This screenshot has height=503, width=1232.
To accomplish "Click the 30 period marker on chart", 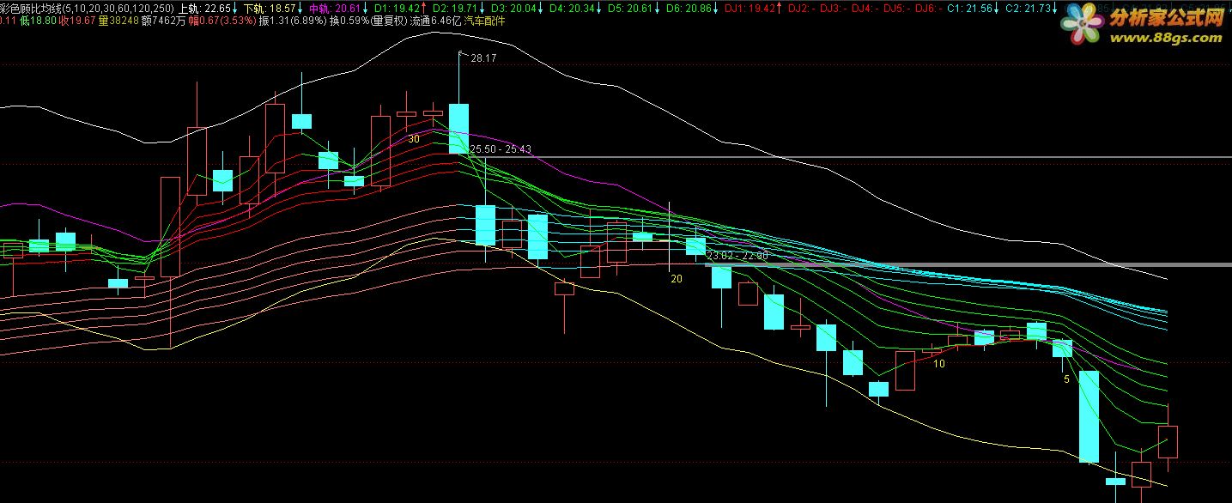I will click(x=414, y=138).
